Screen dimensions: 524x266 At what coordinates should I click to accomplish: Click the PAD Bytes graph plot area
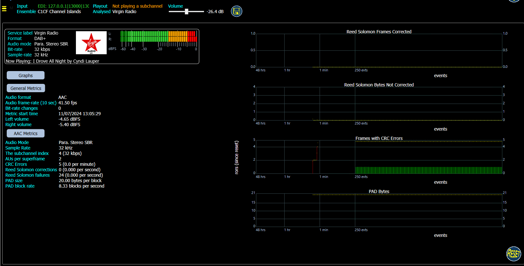coord(379,210)
